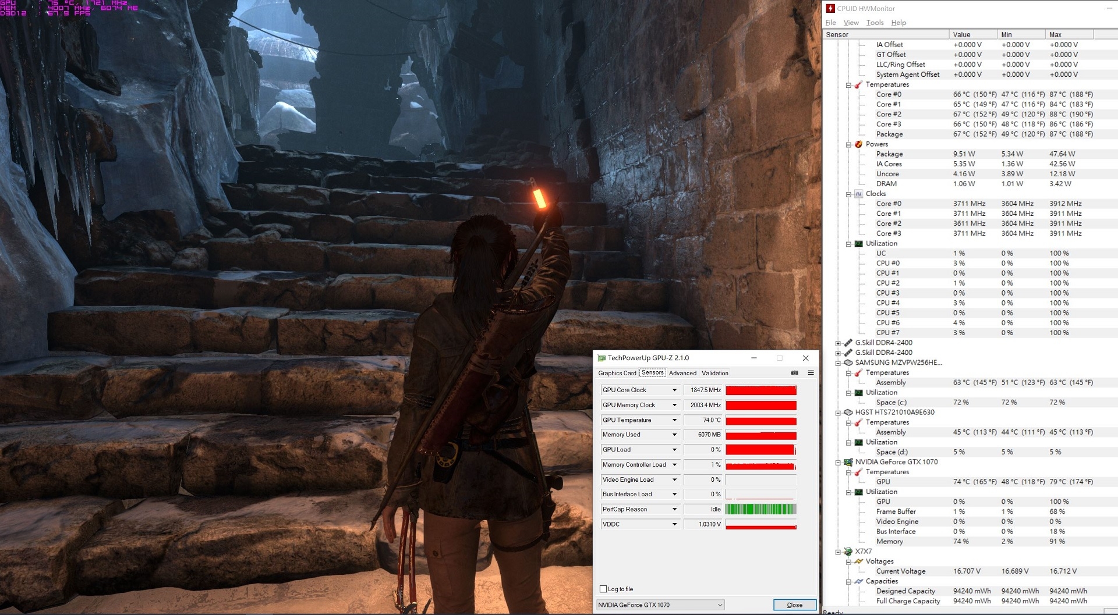Collapse the HGST HTS721010A9E630 node

pyautogui.click(x=838, y=413)
